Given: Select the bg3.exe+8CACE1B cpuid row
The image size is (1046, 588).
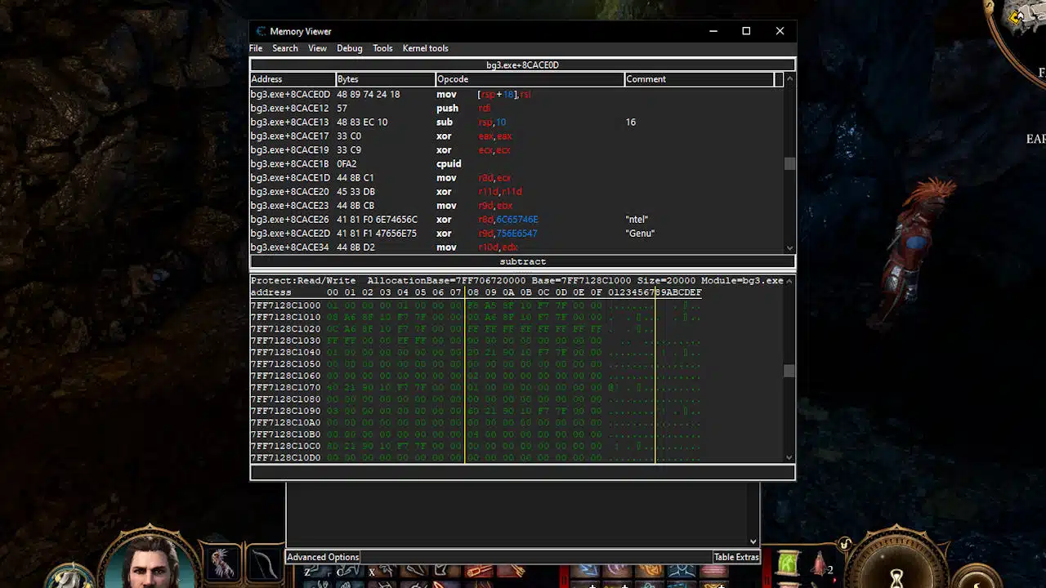Looking at the screenshot, I should (x=516, y=164).
